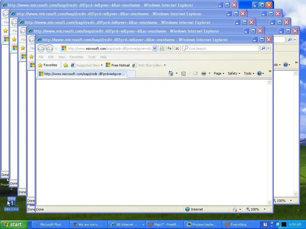Expand the zoom level dropdown arrow

point(265,209)
